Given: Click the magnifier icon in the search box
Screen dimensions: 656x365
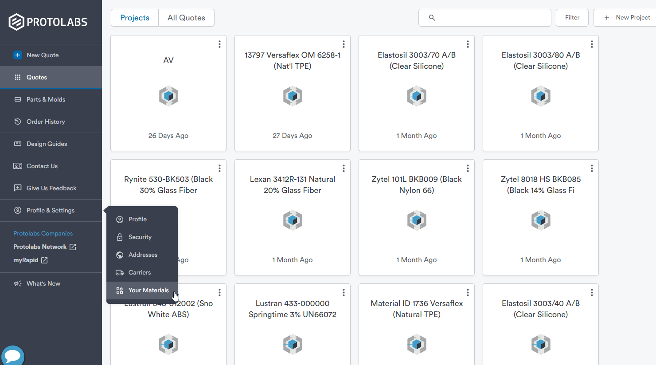Looking at the screenshot, I should [x=432, y=18].
